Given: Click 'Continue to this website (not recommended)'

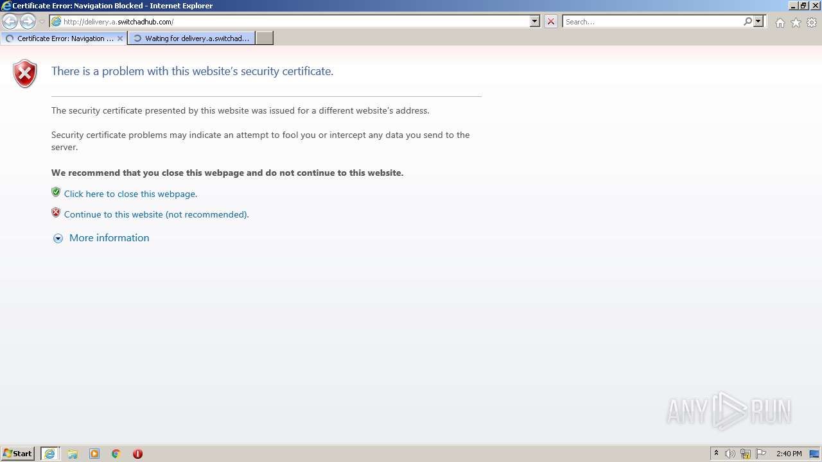Looking at the screenshot, I should 156,214.
